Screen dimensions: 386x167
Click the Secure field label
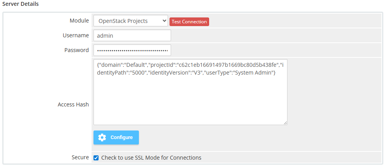click(x=80, y=158)
